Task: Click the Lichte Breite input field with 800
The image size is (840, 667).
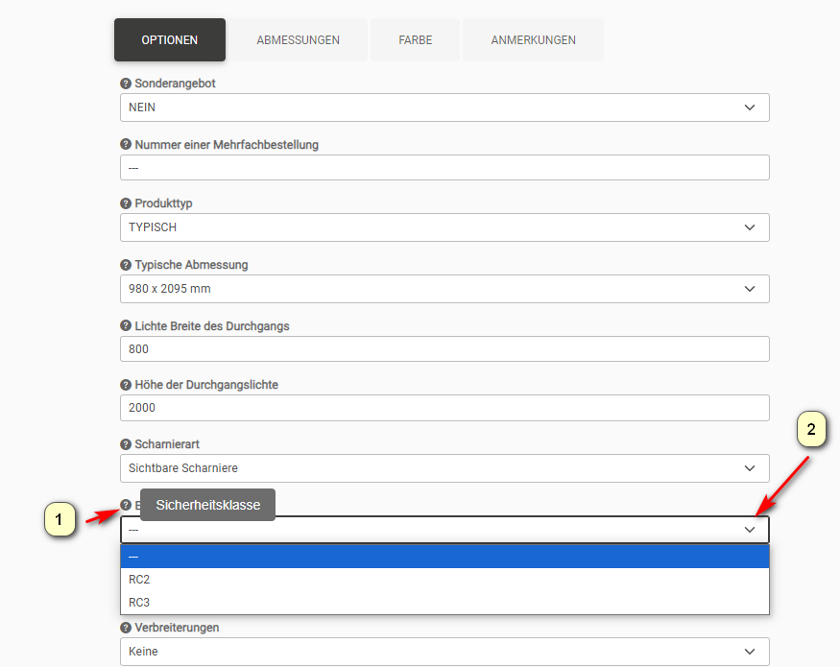Action: [x=444, y=349]
